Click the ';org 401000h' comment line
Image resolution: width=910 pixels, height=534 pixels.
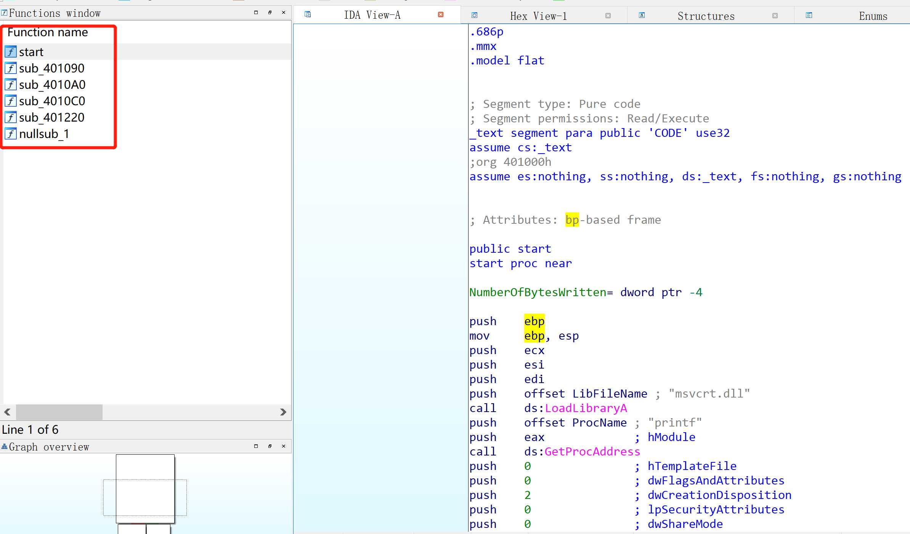point(510,162)
